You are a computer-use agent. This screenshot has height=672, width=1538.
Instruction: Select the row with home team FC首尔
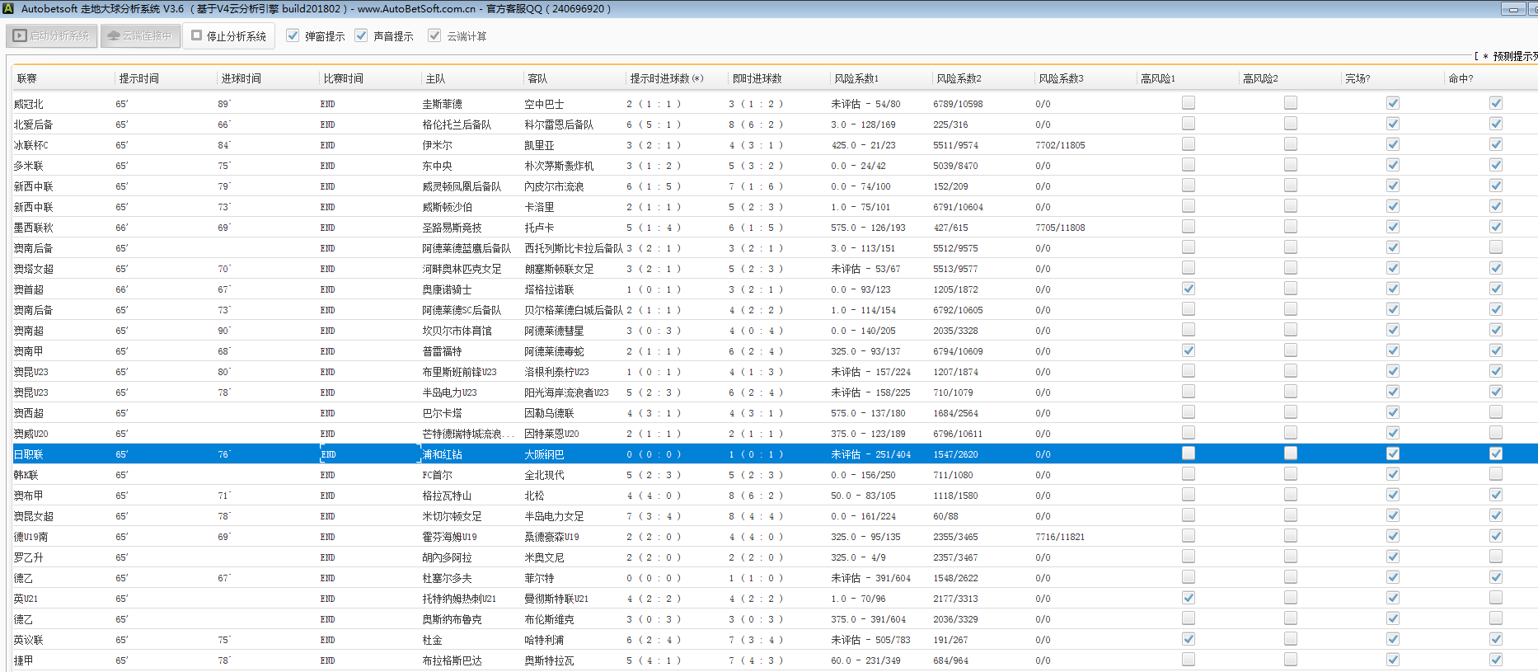tap(437, 475)
